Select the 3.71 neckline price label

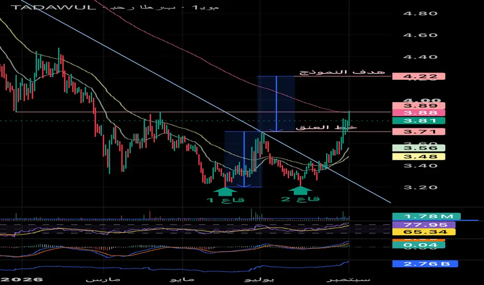click(x=419, y=132)
